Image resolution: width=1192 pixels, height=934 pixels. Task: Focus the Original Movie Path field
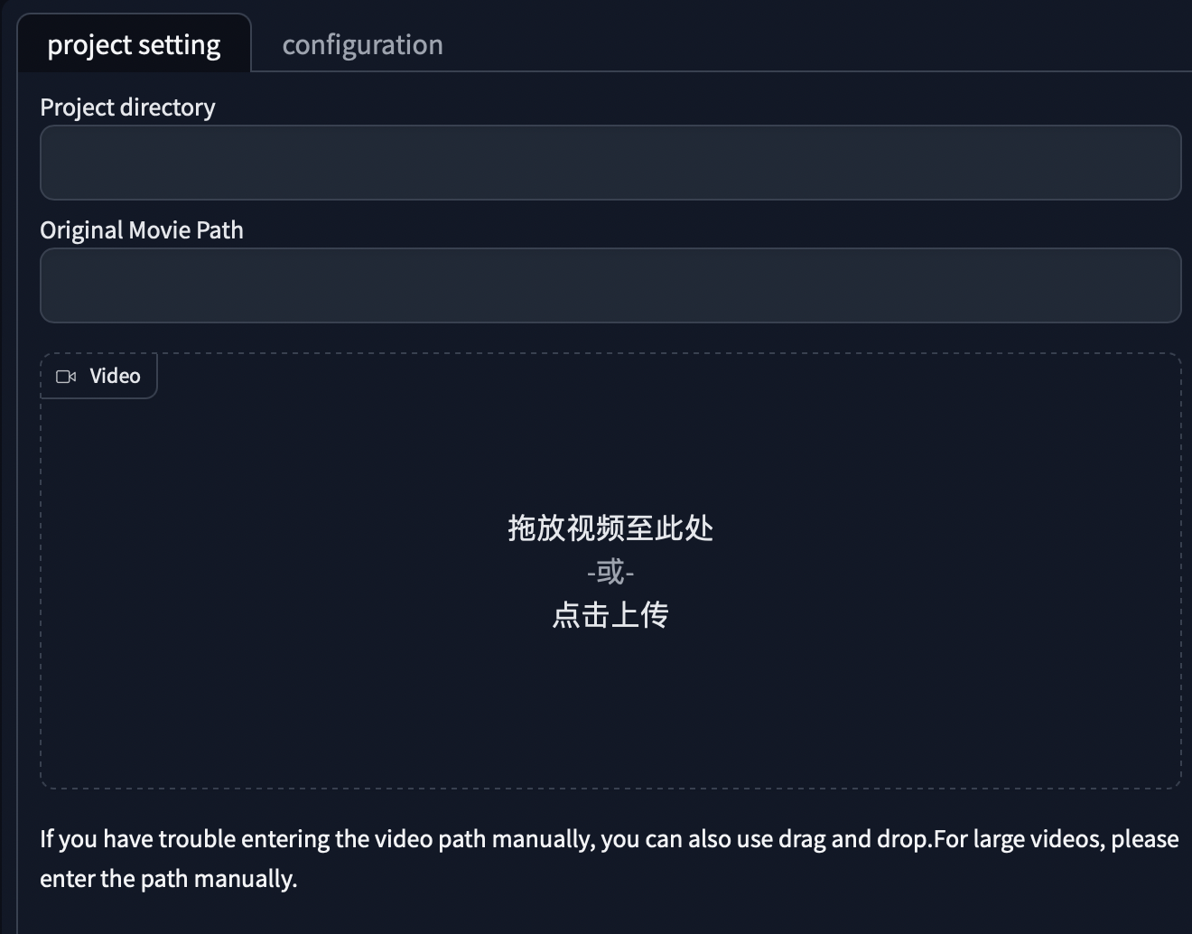tap(610, 285)
